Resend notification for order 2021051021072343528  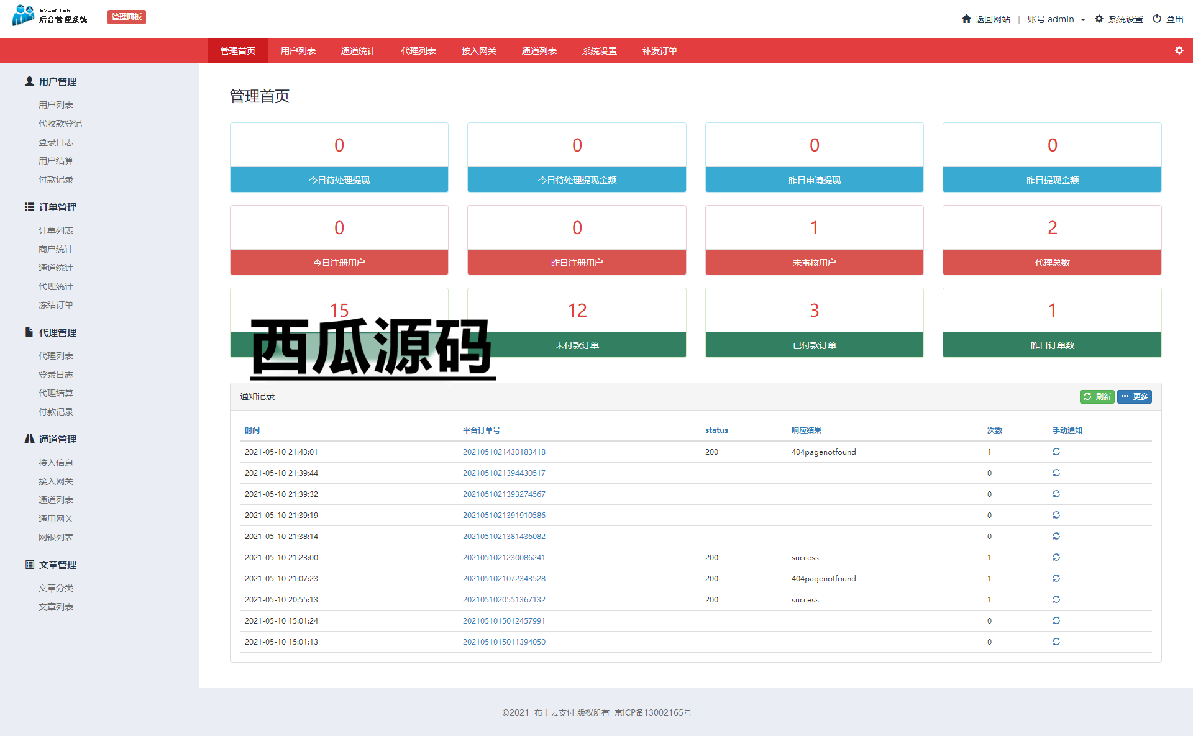tap(1056, 578)
